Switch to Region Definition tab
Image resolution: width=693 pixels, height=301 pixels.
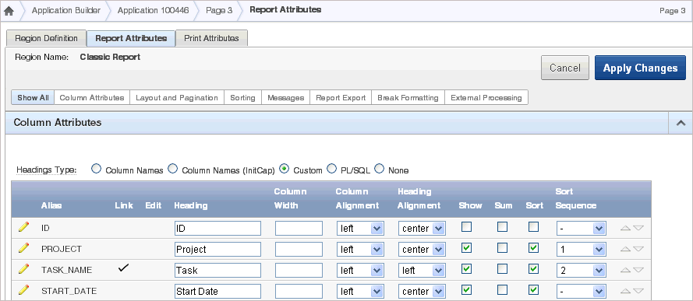click(x=47, y=38)
